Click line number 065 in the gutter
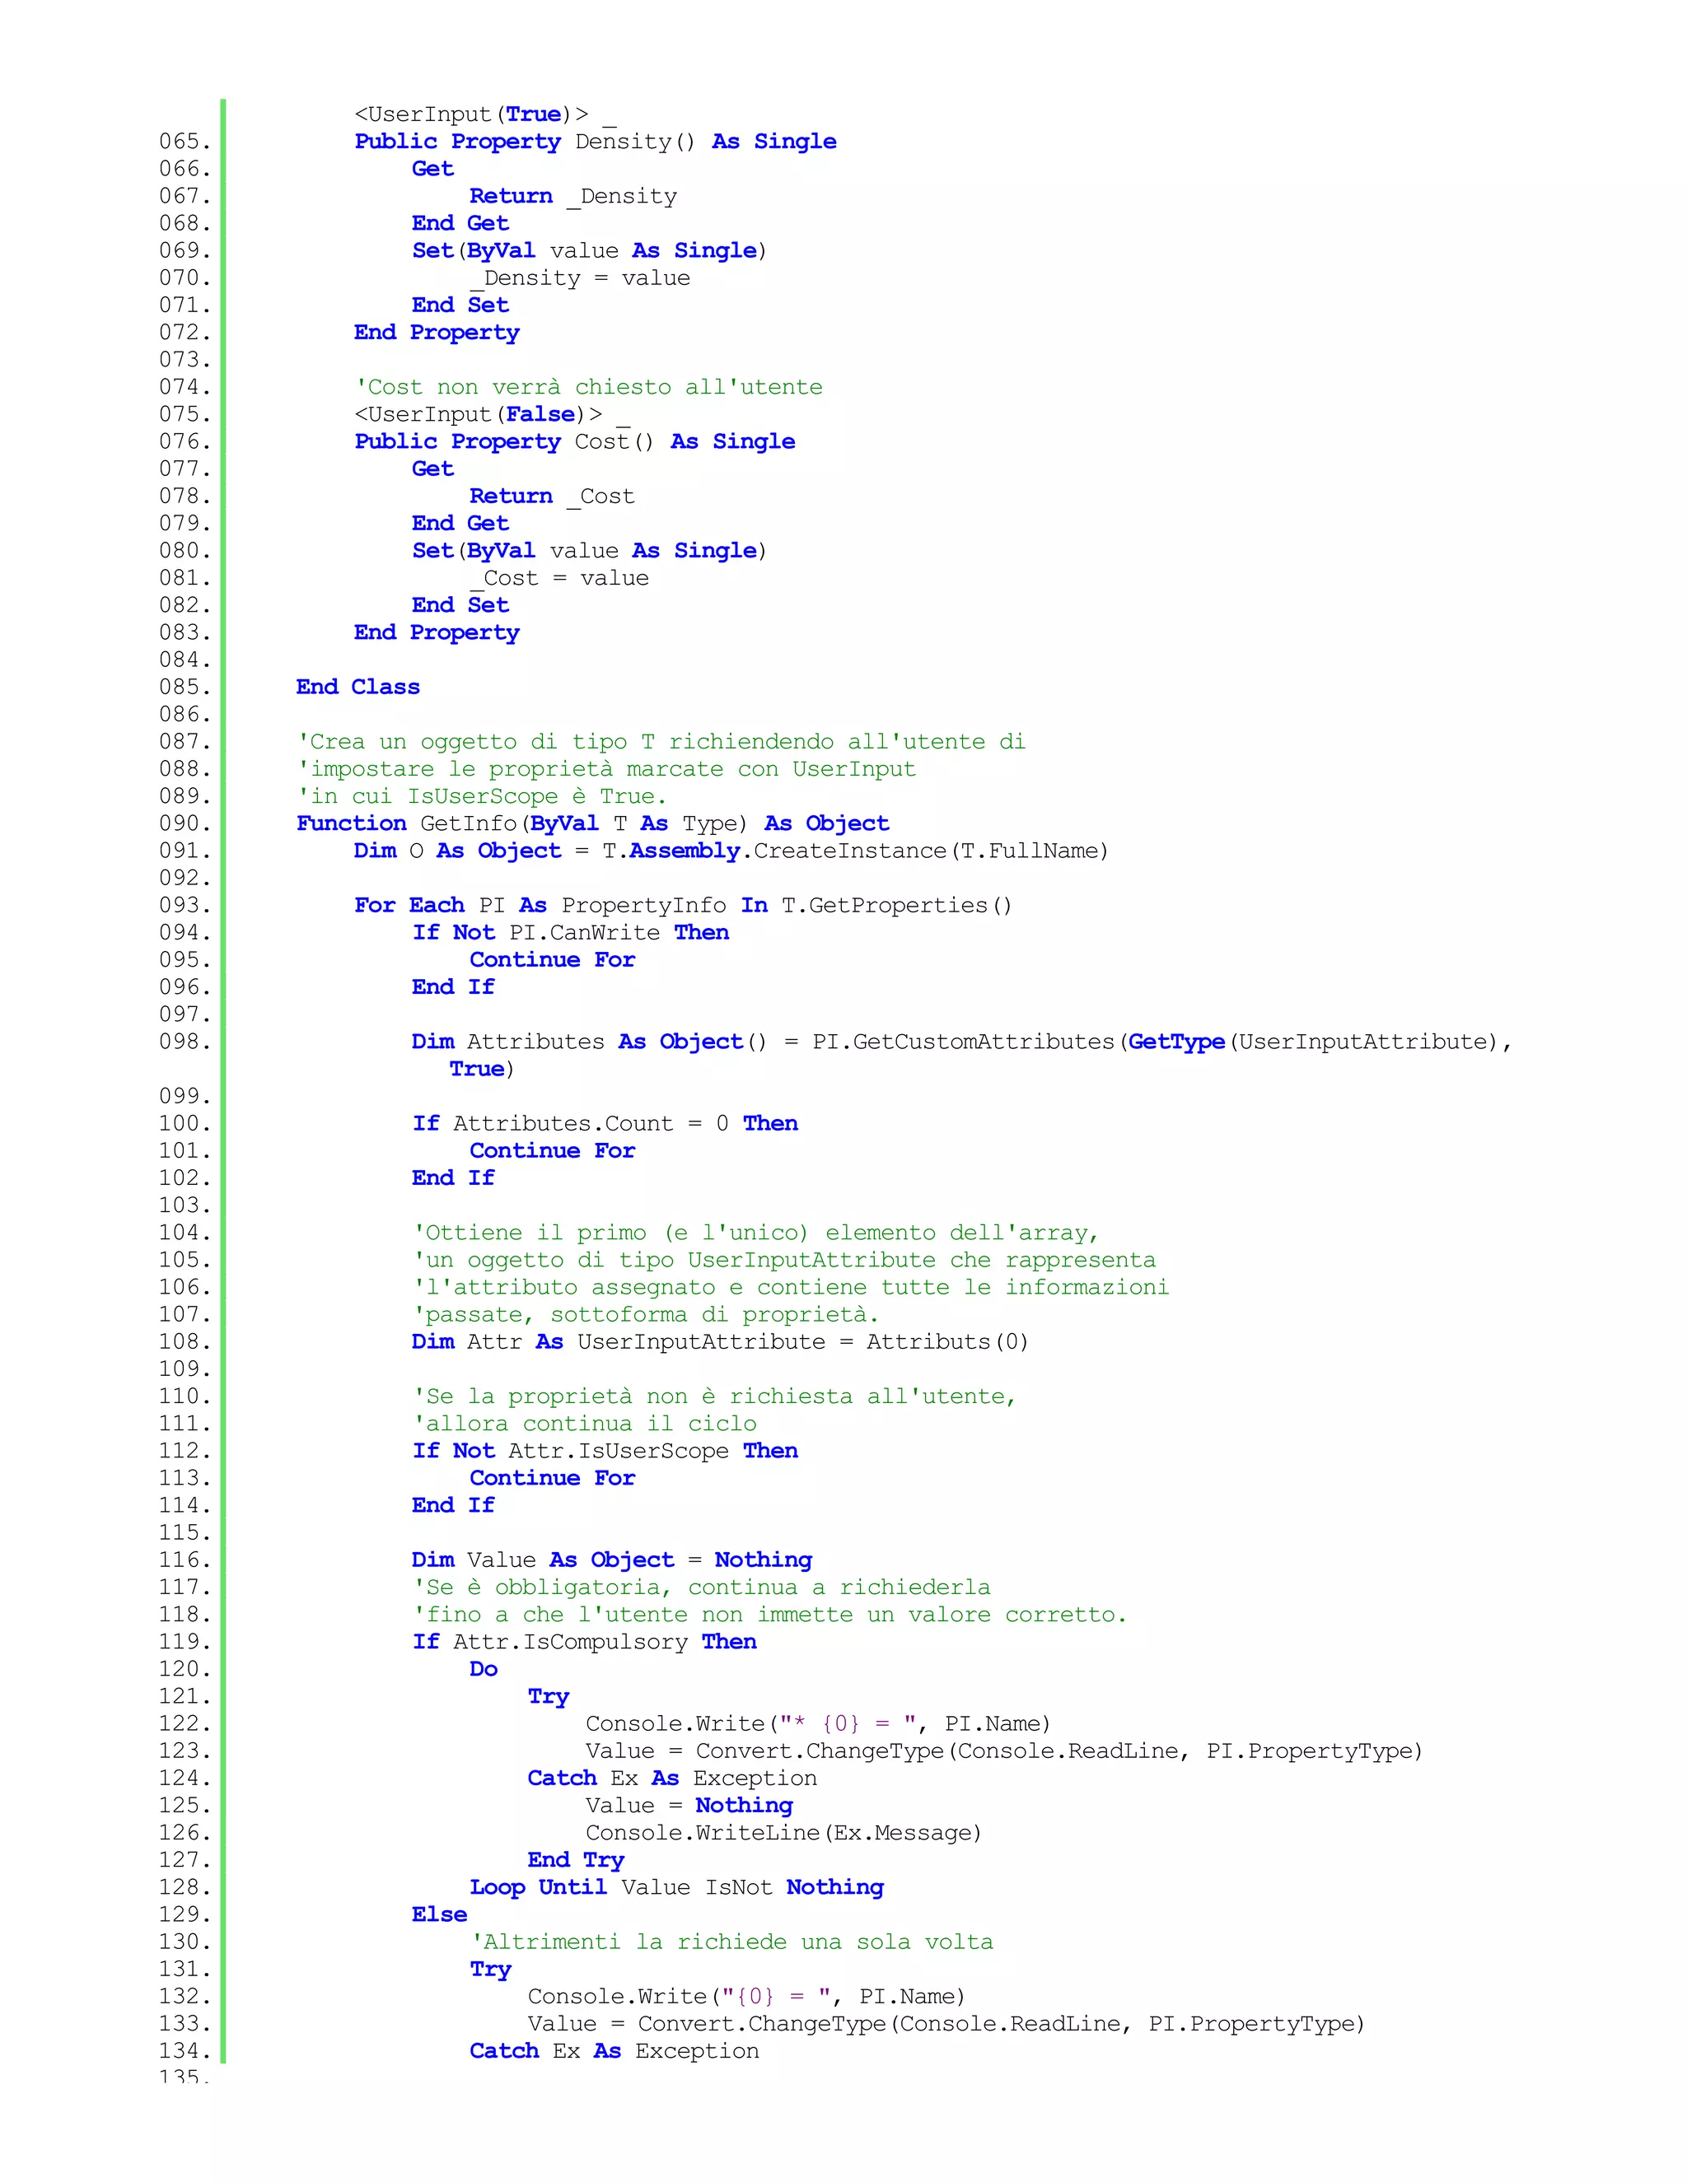The width and height of the screenshot is (1687, 2182). (184, 142)
